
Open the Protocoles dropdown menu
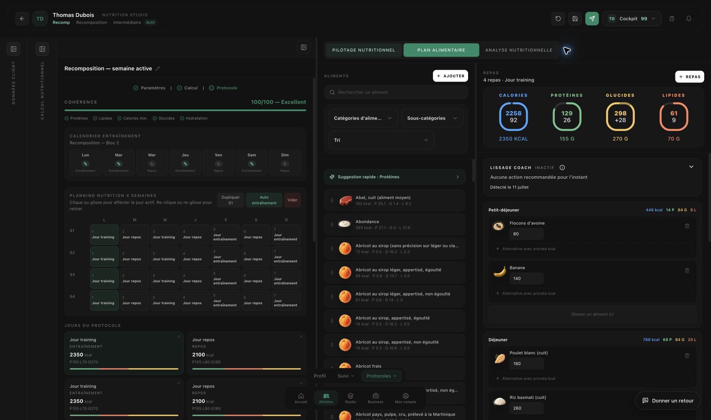pyautogui.click(x=381, y=376)
